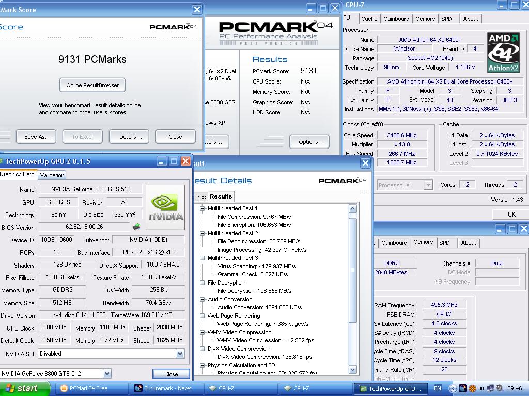
Task: Click Close button in PCMark Score dialog
Action: point(176,137)
